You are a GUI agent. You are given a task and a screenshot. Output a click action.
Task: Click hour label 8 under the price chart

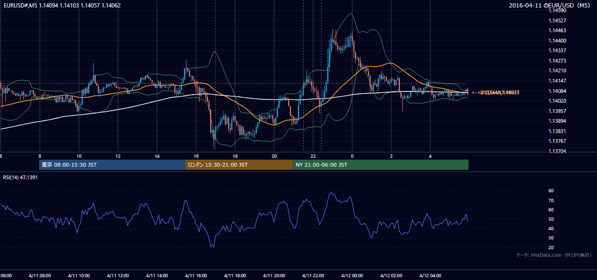tap(40, 156)
